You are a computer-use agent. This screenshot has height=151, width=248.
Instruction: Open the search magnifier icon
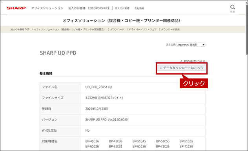click(x=232, y=7)
